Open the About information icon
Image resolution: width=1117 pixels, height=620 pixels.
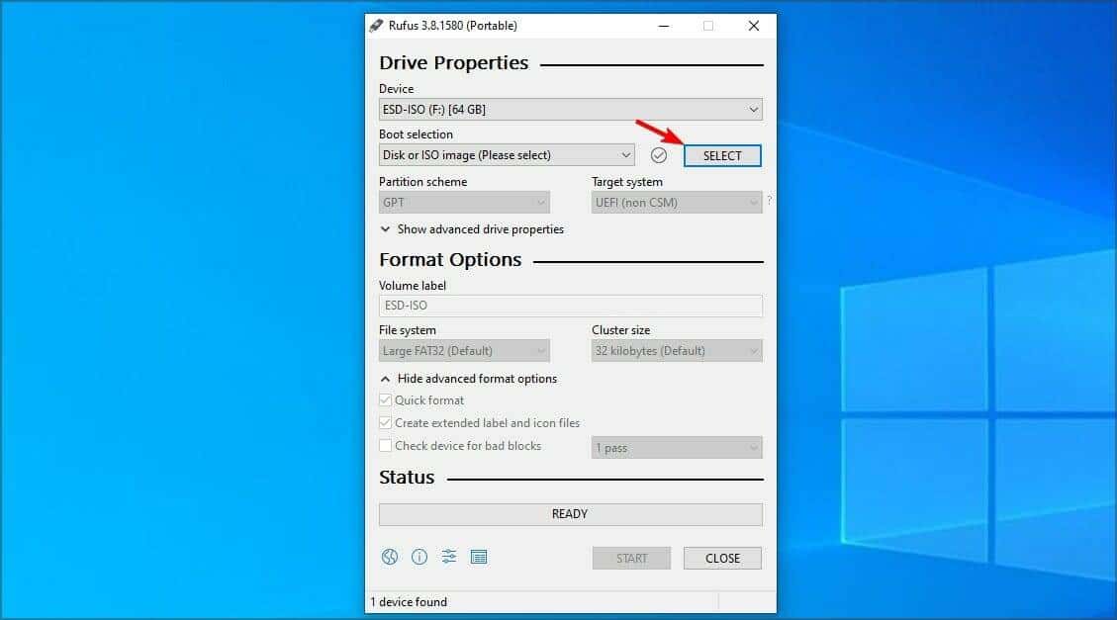tap(419, 557)
